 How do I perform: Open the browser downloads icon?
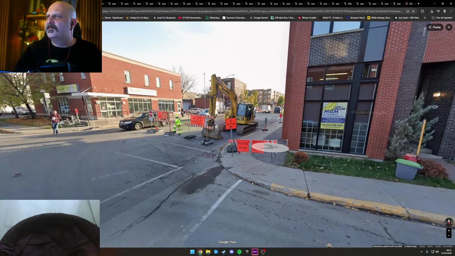[432, 11]
